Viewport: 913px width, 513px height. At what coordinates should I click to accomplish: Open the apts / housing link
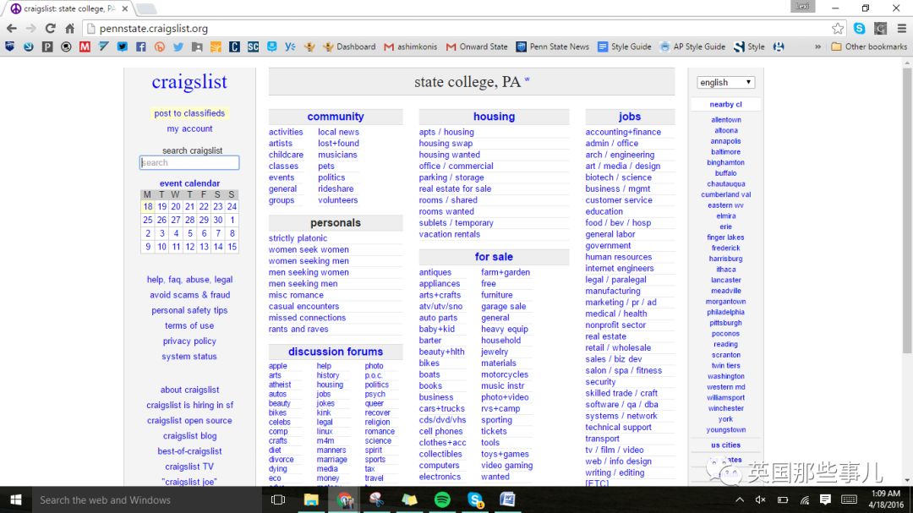(446, 132)
